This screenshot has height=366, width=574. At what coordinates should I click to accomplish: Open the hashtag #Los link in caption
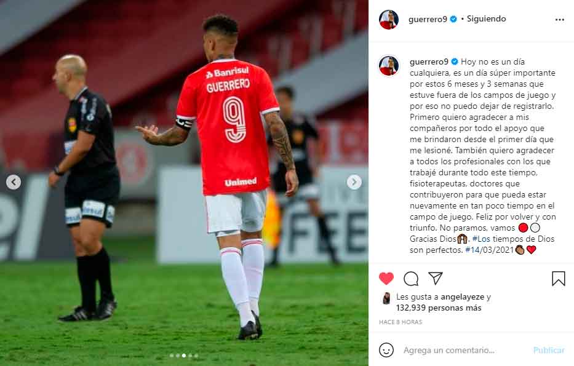point(481,239)
